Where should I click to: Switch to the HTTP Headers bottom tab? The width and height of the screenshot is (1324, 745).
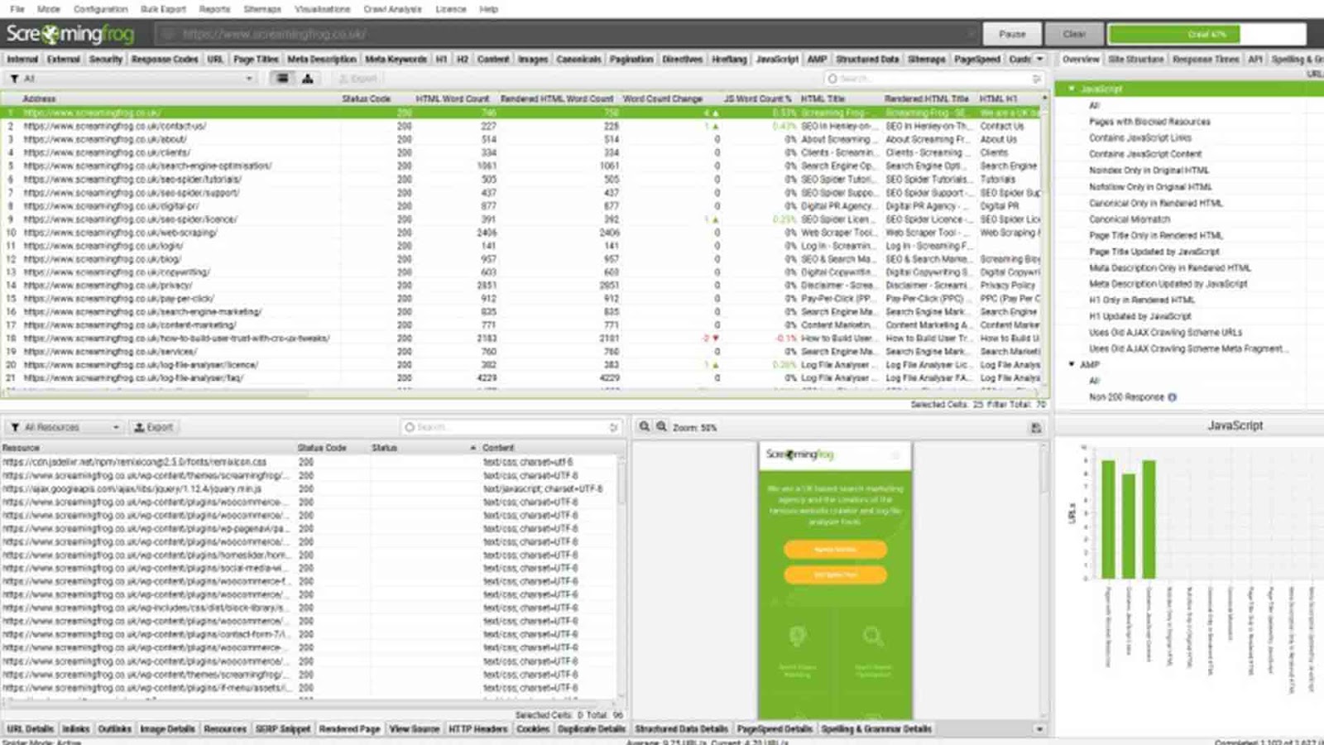pyautogui.click(x=477, y=729)
